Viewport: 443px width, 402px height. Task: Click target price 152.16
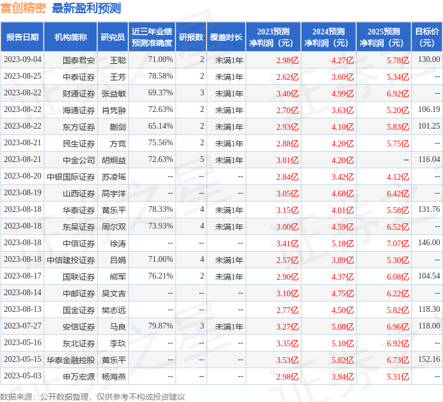point(429,359)
